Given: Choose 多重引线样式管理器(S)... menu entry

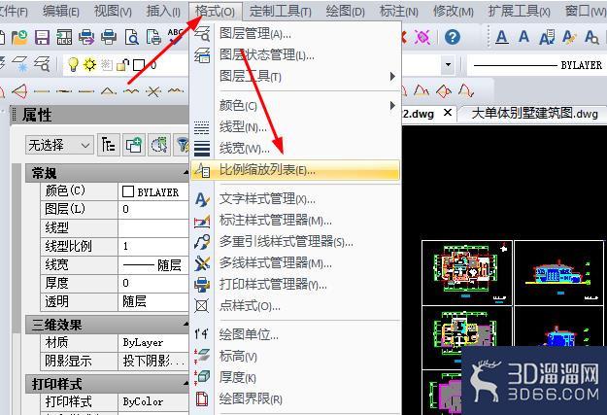Looking at the screenshot, I should (295, 242).
